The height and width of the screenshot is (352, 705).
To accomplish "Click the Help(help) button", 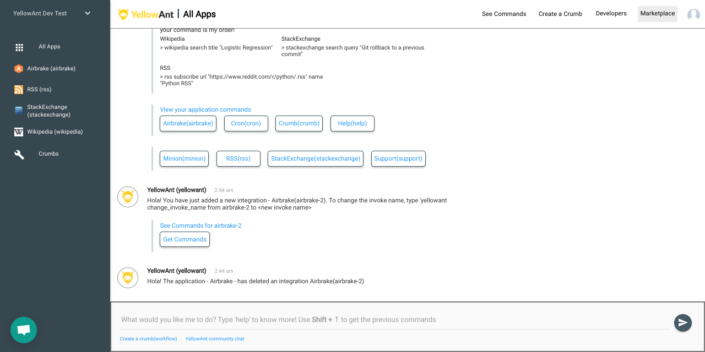I will [x=352, y=124].
